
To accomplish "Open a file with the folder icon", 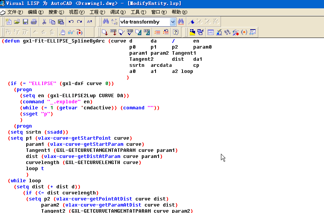I will coord(17,22).
